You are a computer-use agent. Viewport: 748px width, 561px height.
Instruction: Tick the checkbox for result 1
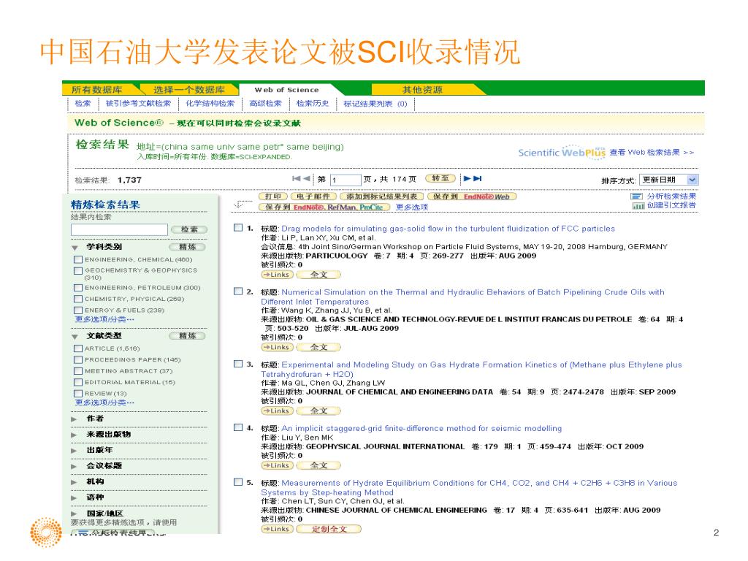point(238,228)
